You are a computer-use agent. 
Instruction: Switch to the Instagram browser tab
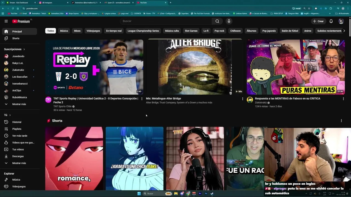click(x=54, y=2)
